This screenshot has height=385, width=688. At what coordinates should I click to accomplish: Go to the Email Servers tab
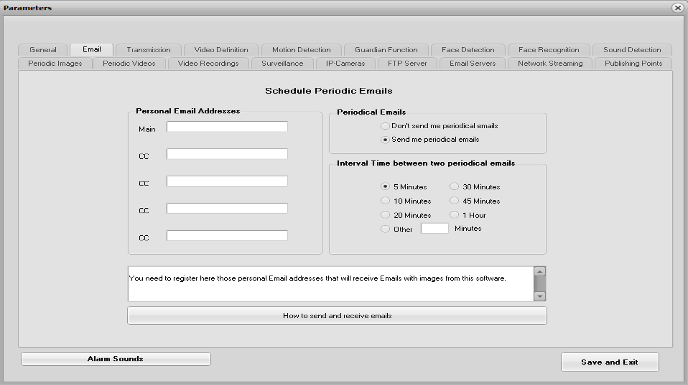coord(472,63)
